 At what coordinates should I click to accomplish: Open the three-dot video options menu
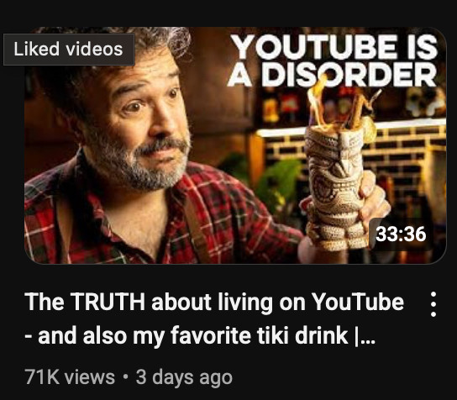click(433, 304)
